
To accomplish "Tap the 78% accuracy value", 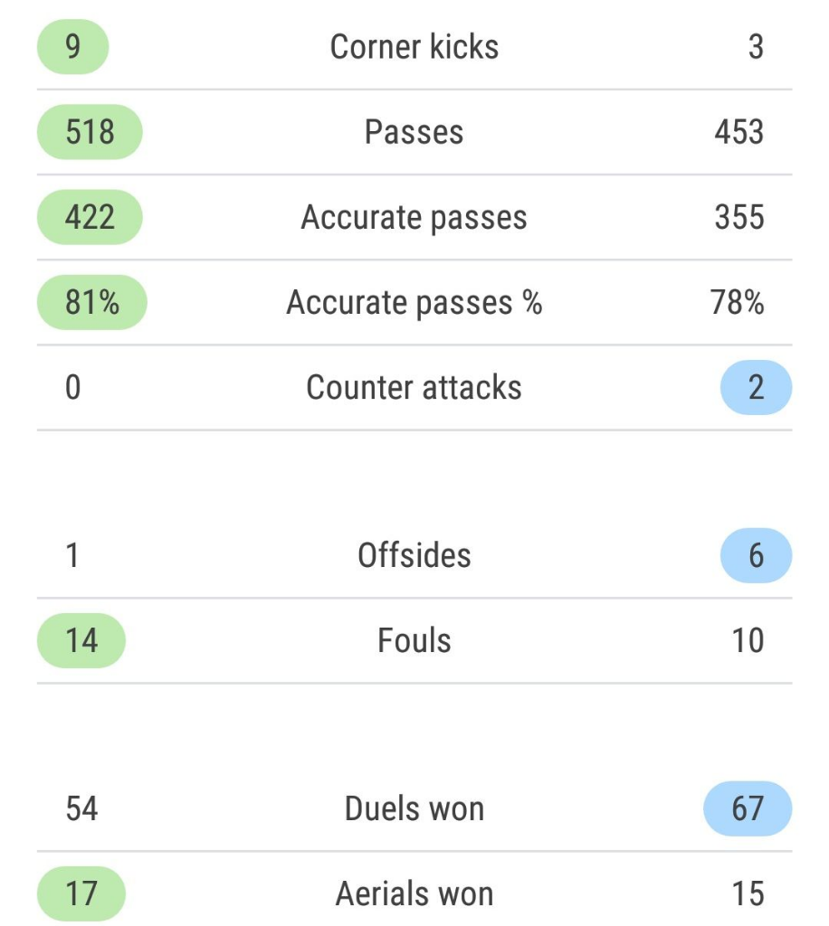I will 738,302.
